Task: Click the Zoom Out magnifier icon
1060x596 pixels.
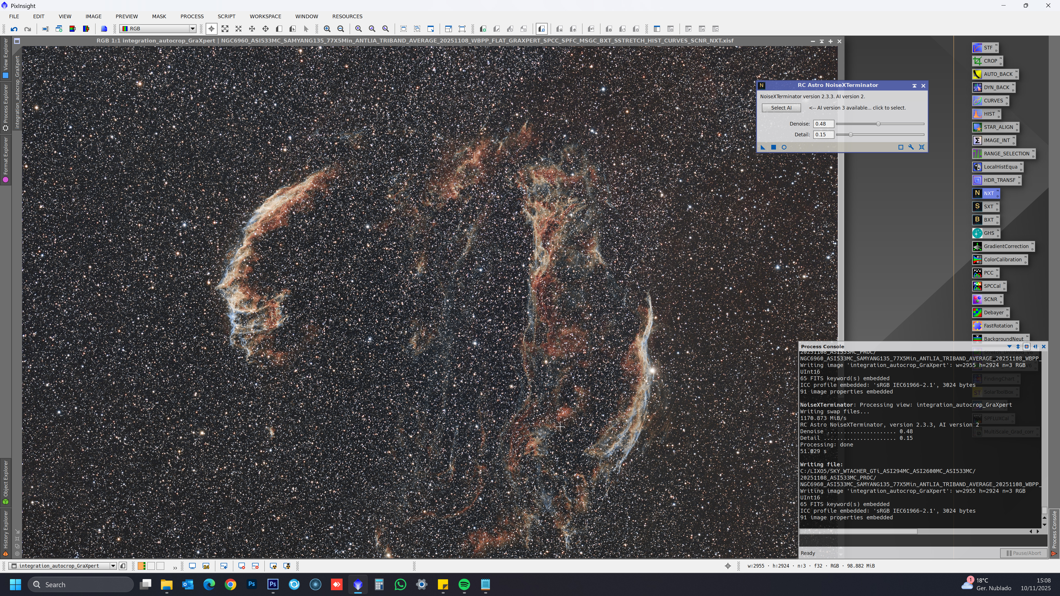Action: tap(341, 29)
